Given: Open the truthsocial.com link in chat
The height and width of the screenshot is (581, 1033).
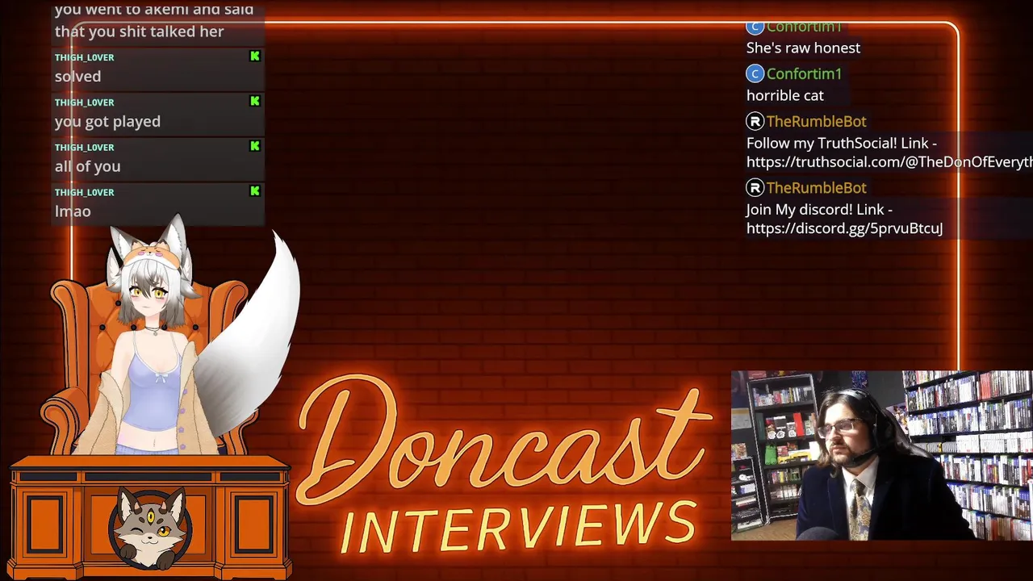Looking at the screenshot, I should [889, 162].
